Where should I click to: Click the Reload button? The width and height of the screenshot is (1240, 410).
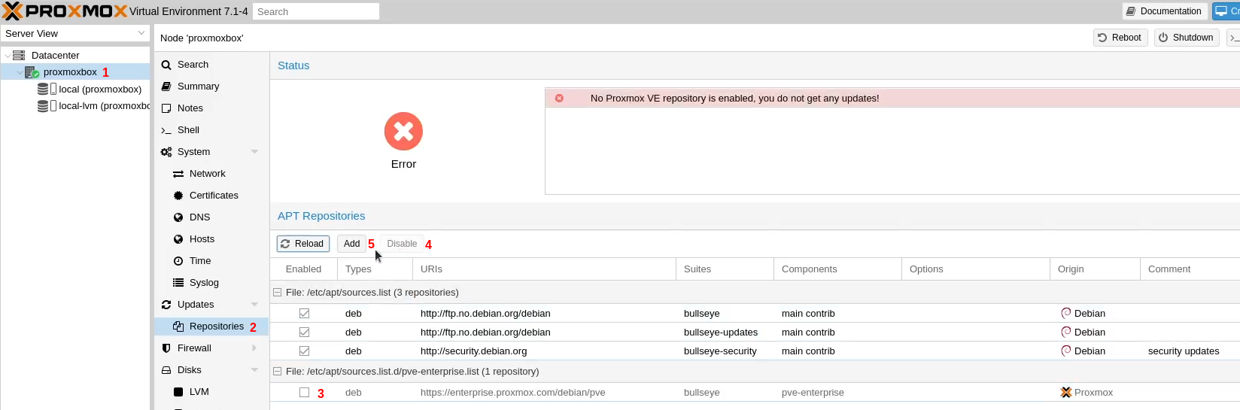(x=302, y=244)
